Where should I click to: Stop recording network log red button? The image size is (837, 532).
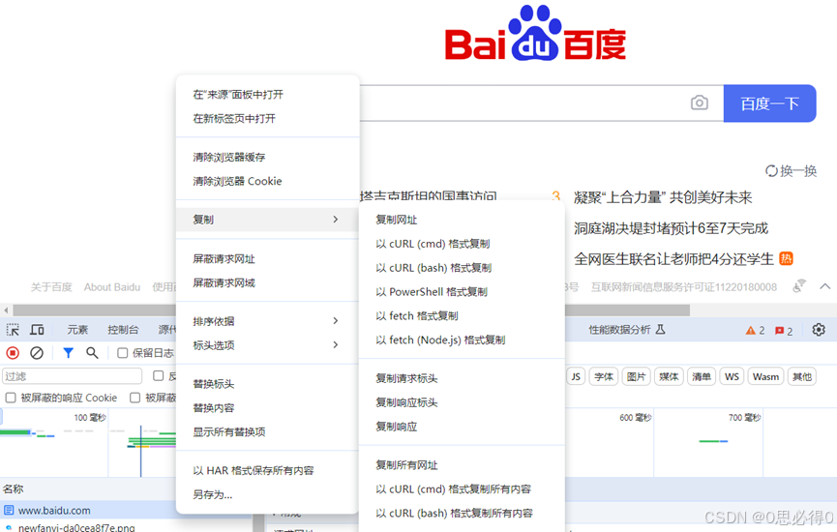[13, 353]
